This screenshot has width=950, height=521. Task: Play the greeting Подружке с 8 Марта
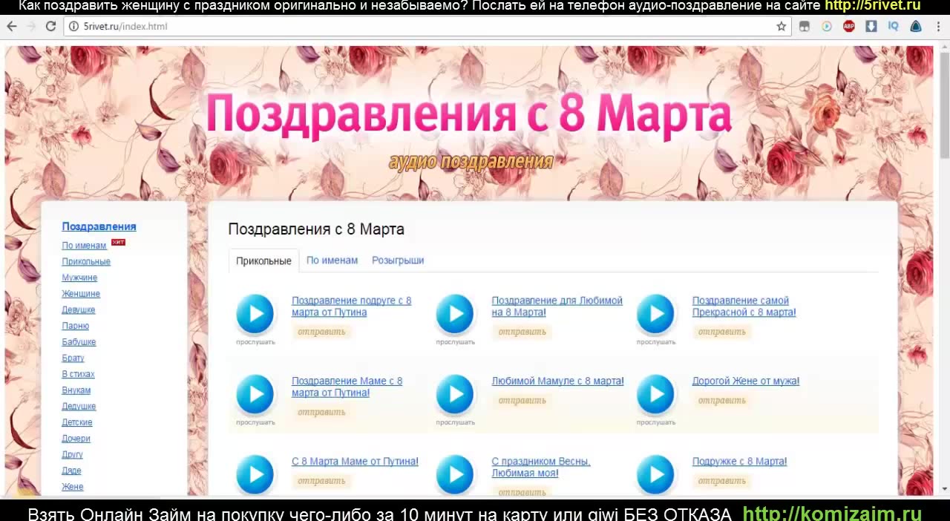click(x=656, y=474)
